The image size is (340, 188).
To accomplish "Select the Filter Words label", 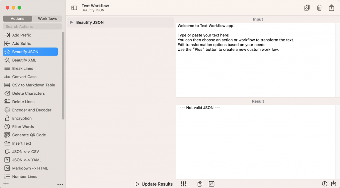I will 23,127.
